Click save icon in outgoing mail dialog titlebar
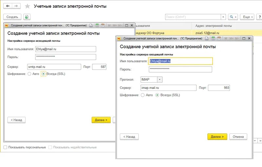262x167 pixels. [x=91, y=25]
